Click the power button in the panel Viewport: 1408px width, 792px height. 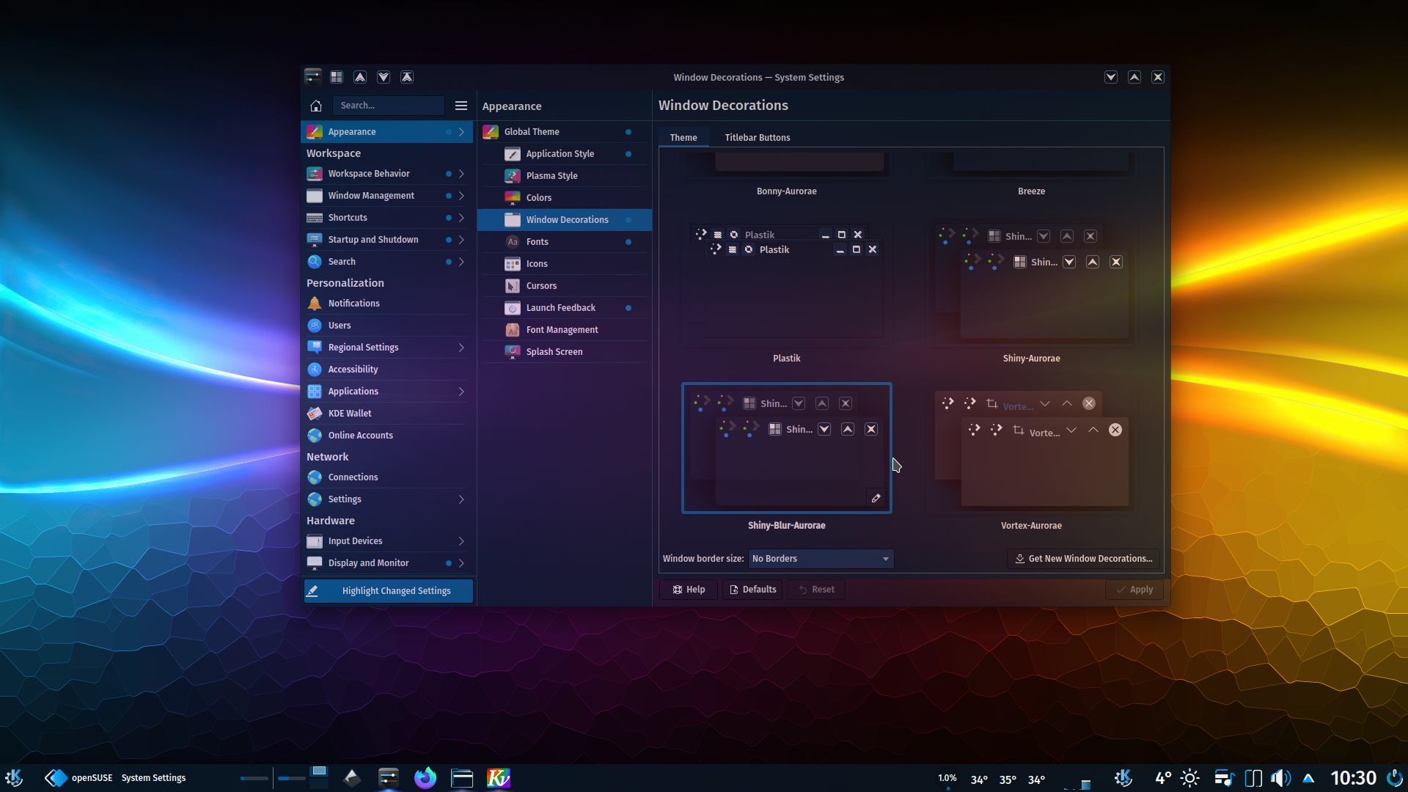click(x=1395, y=778)
